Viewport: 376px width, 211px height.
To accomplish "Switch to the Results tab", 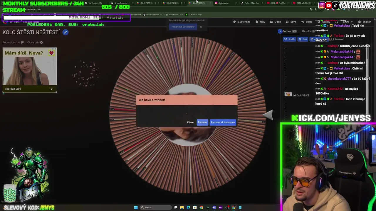I will coord(308,31).
